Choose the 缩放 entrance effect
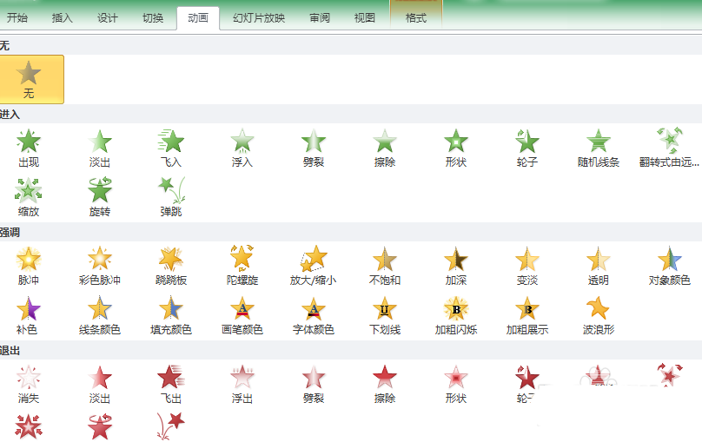The width and height of the screenshot is (702, 442). point(29,197)
